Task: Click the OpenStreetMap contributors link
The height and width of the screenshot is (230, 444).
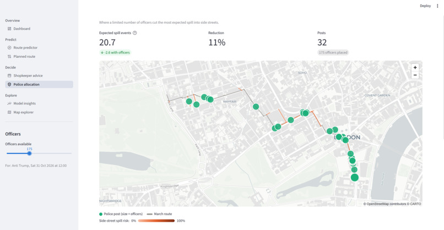Action: click(x=386, y=204)
